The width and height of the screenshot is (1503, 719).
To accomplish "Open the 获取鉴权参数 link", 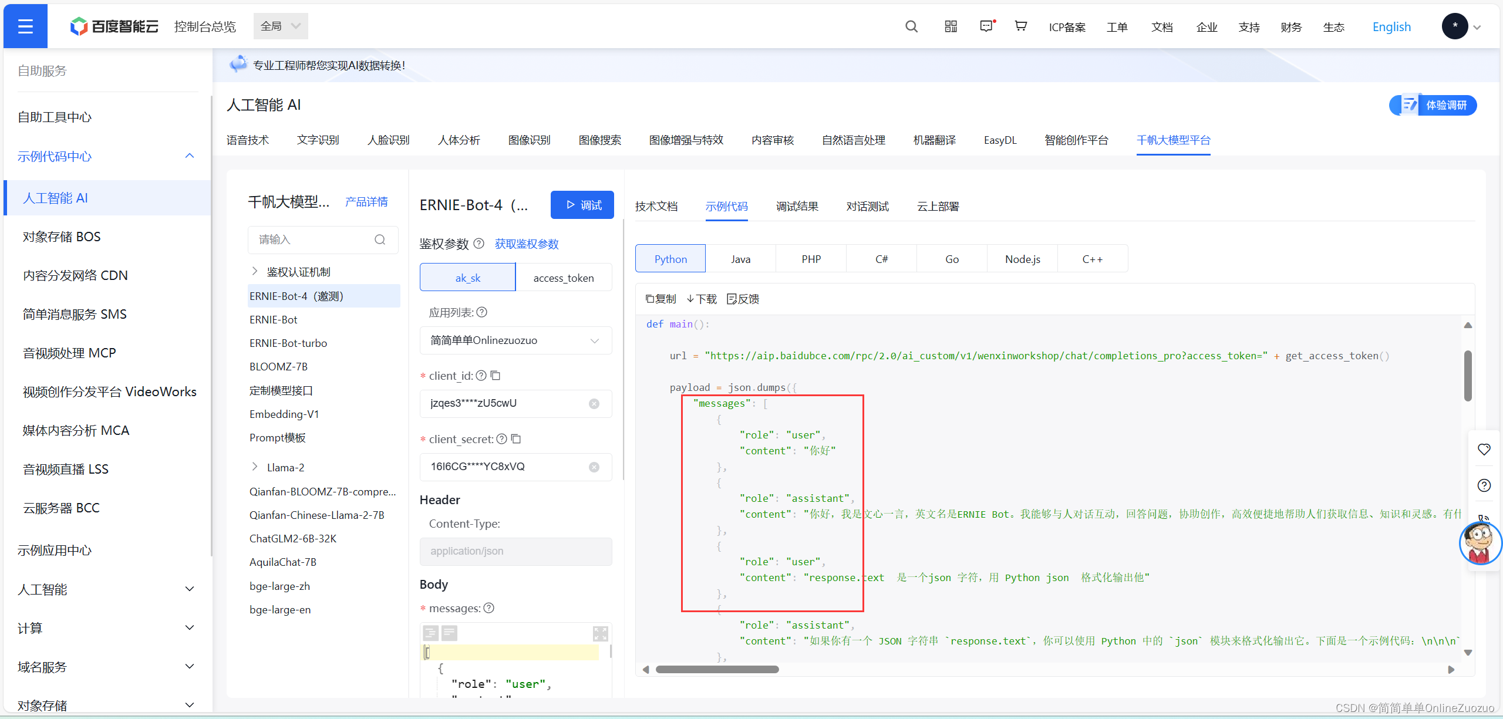I will pos(527,244).
